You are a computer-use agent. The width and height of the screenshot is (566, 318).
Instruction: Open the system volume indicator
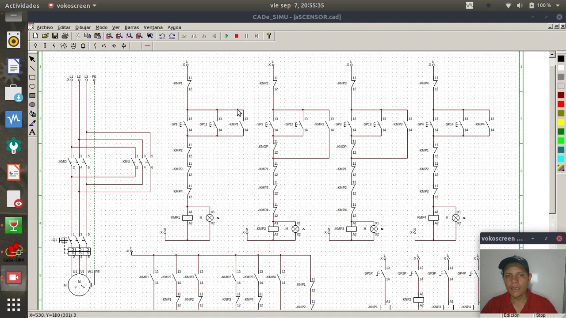519,6
